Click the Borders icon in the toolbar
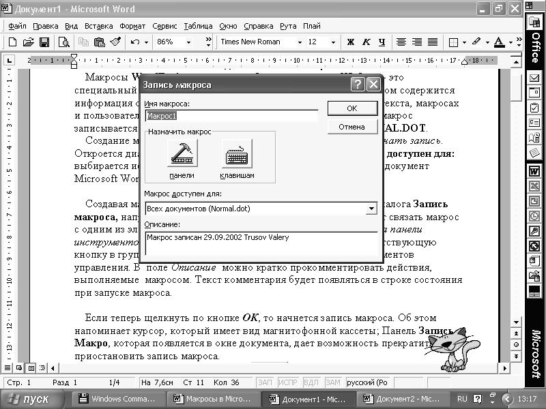 click(x=453, y=42)
